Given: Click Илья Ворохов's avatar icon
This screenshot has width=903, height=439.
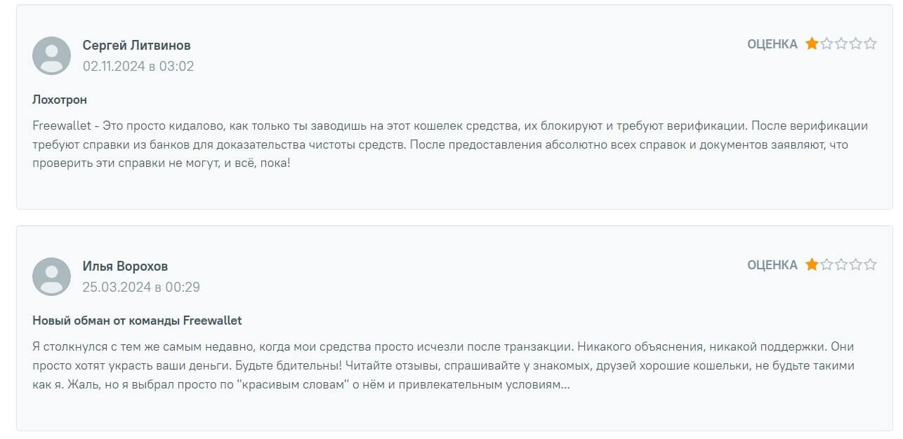Looking at the screenshot, I should pos(51,276).
